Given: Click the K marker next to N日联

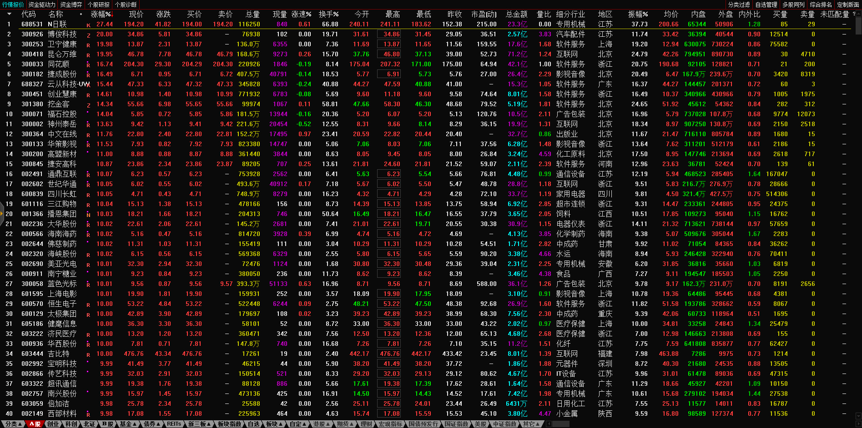Looking at the screenshot, I should [x=88, y=25].
